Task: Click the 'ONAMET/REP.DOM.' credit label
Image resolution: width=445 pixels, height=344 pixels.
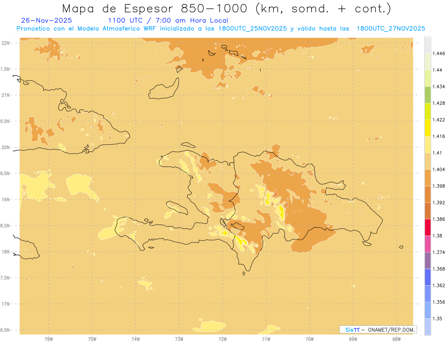Action: 391,330
